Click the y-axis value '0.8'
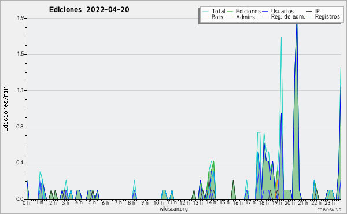This screenshot has width=347, height=214. coord(20,127)
